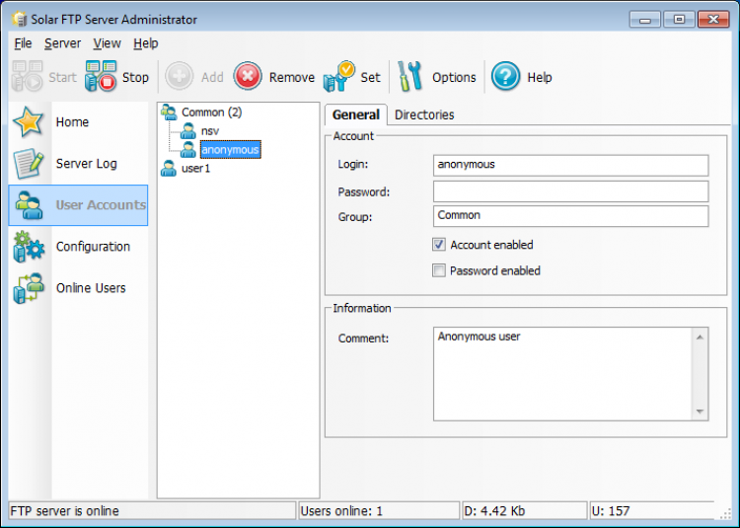
Task: Click the greyed Start server icon
Action: click(27, 75)
